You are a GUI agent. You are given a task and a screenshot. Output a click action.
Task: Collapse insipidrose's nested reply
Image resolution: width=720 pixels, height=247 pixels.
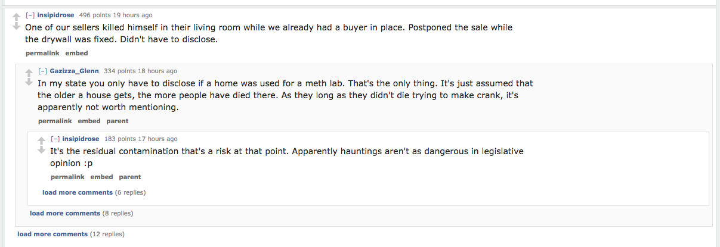pyautogui.click(x=55, y=139)
